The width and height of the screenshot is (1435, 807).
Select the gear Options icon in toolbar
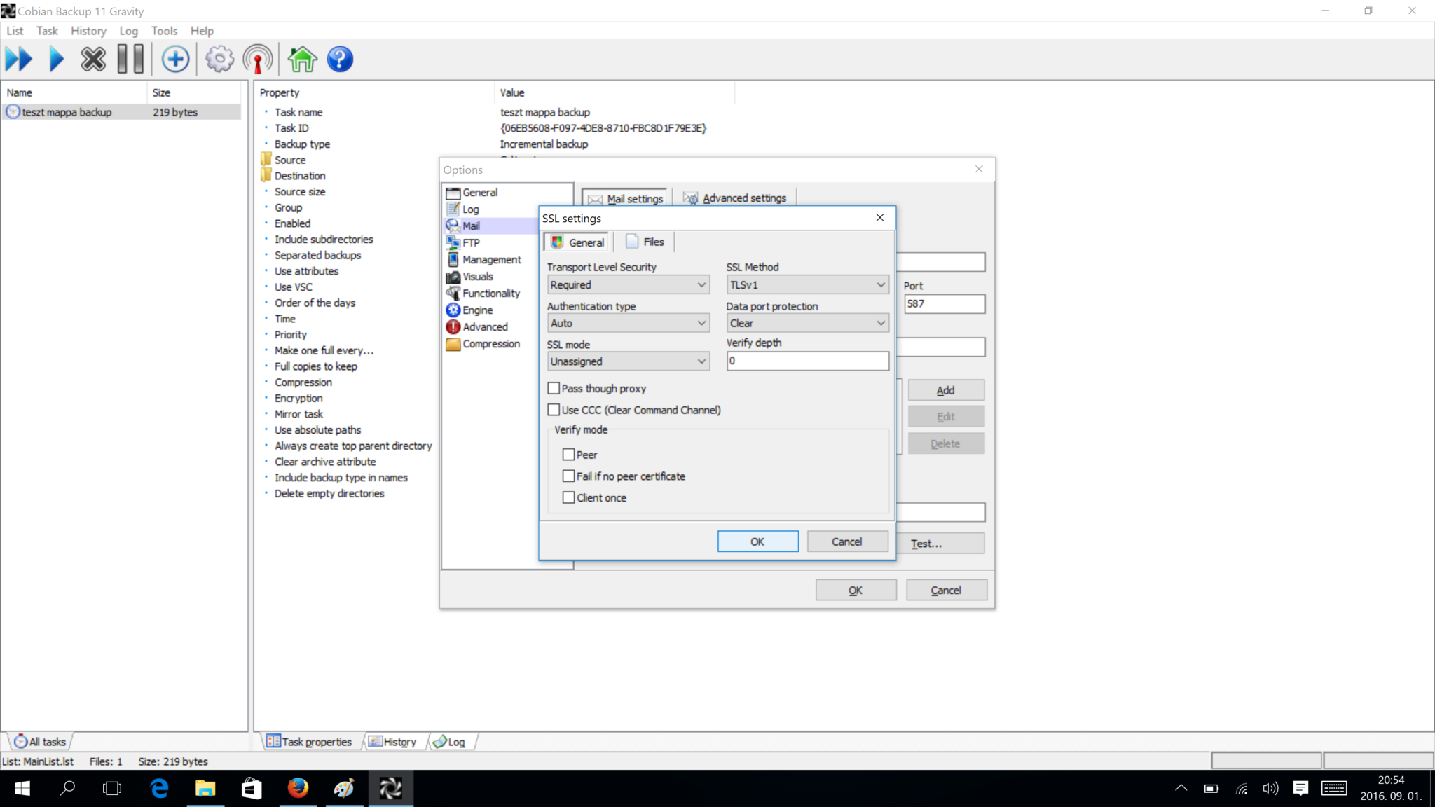pos(219,59)
